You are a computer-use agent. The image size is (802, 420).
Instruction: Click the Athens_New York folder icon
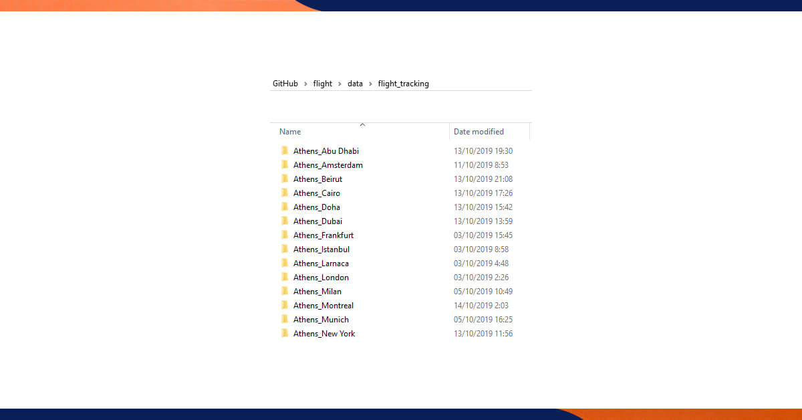click(x=285, y=333)
